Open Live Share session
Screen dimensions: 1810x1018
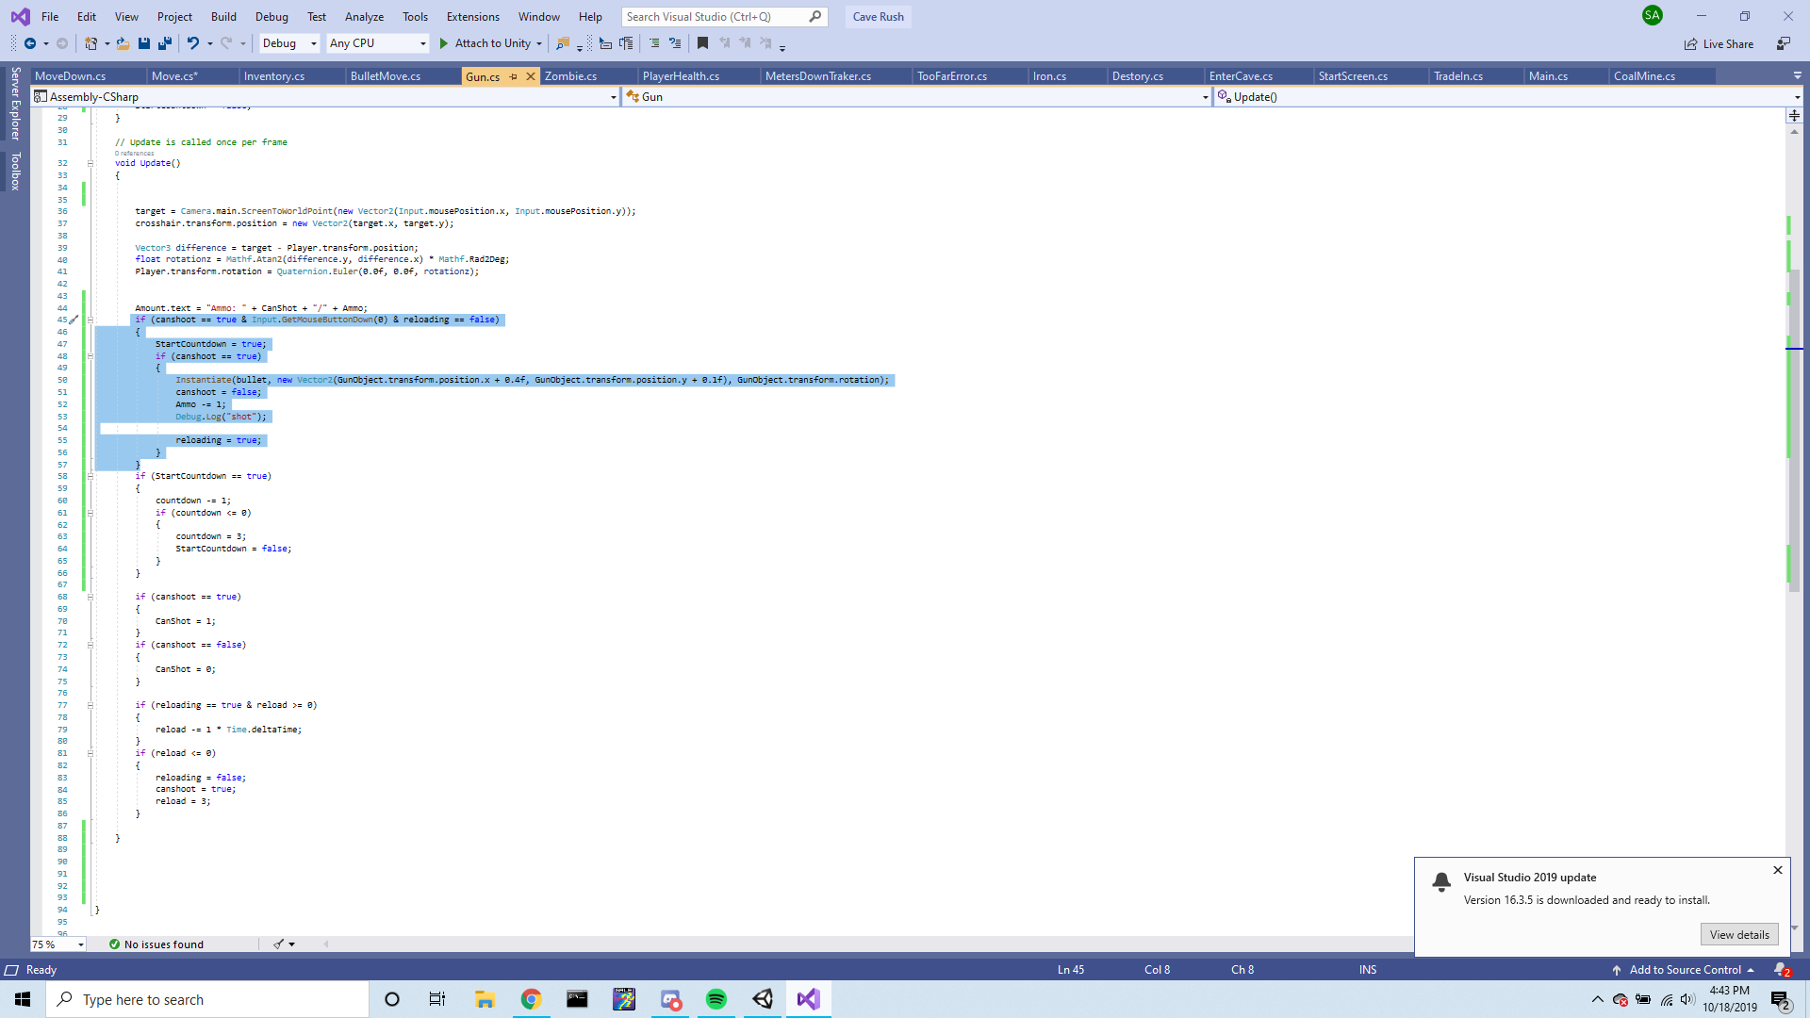click(1719, 44)
